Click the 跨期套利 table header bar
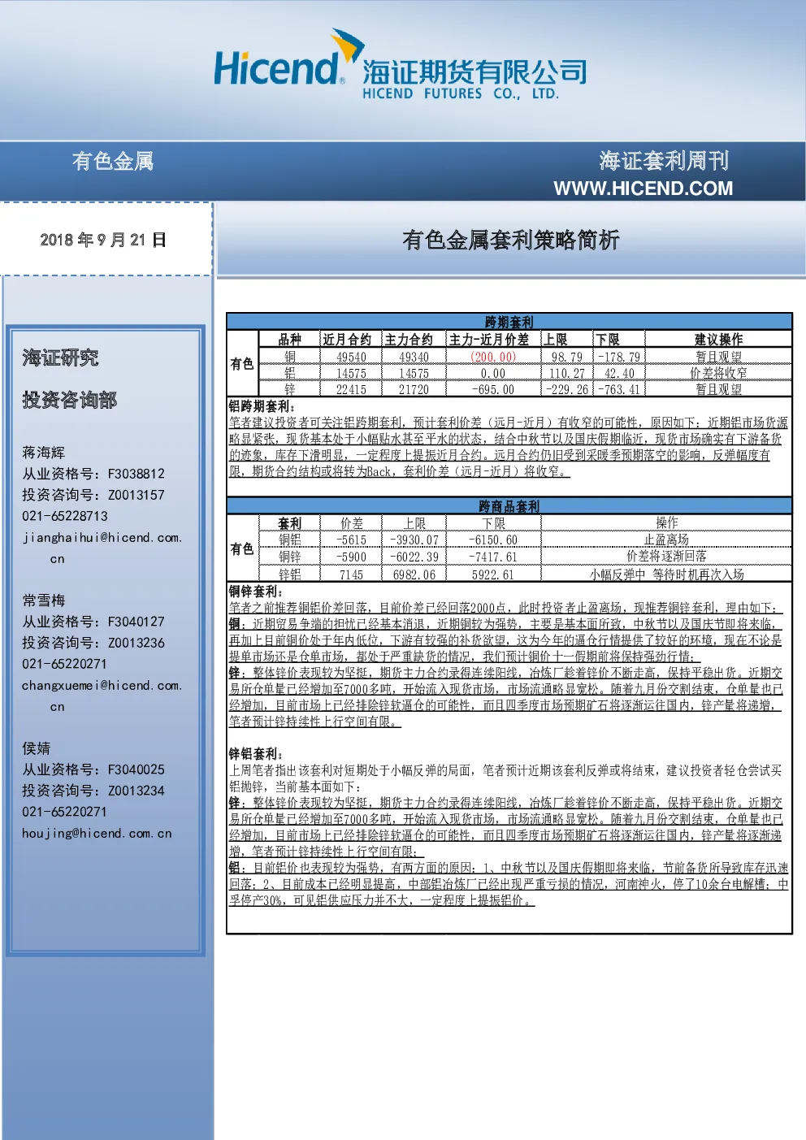Screen dimensions: 806x1140 [509, 322]
